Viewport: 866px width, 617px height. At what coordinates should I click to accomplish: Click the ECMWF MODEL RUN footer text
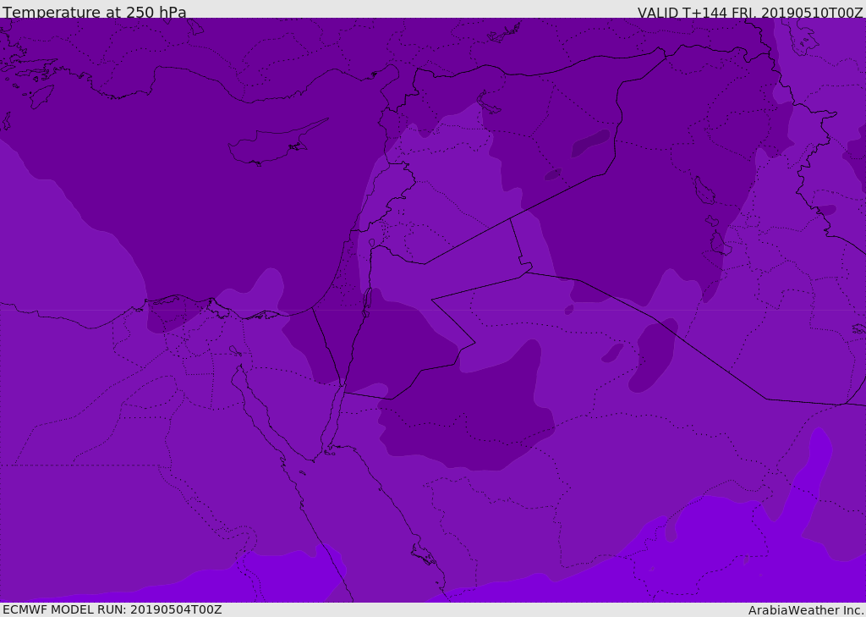112,609
